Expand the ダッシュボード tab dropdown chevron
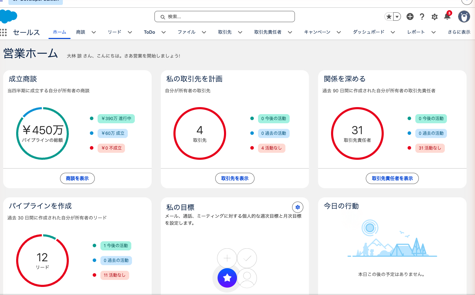The image size is (475, 295). 393,32
